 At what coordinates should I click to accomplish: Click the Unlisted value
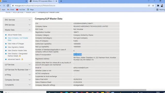click(x=76, y=71)
